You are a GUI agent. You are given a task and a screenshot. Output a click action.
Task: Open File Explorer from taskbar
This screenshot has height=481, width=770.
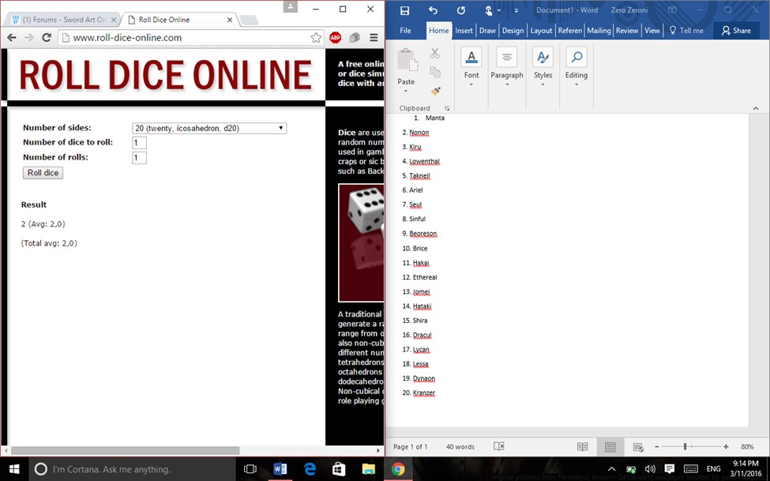pyautogui.click(x=368, y=469)
